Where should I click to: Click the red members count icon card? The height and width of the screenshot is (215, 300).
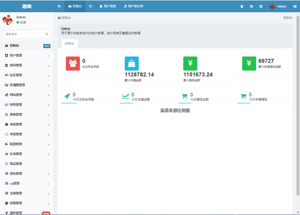click(x=73, y=64)
